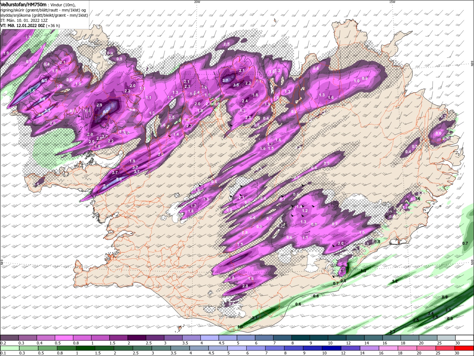474x356 pixels.
Task: Select the upper legend swatch starting at 0.2
Action: click(9, 338)
